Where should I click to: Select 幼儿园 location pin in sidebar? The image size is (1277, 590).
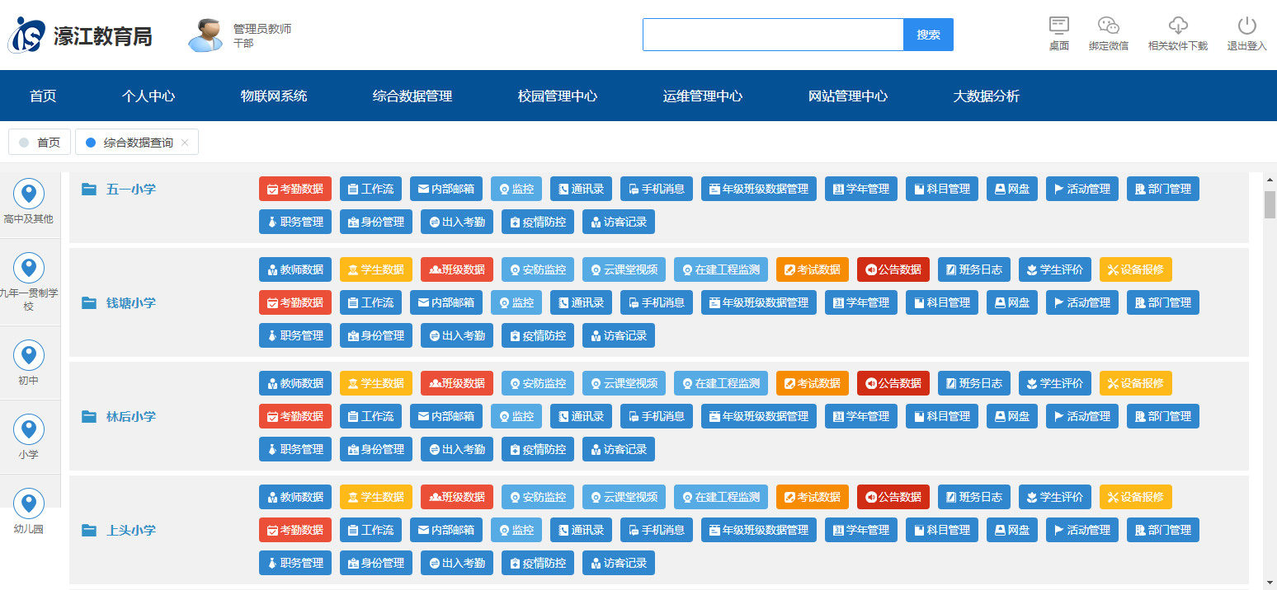29,503
